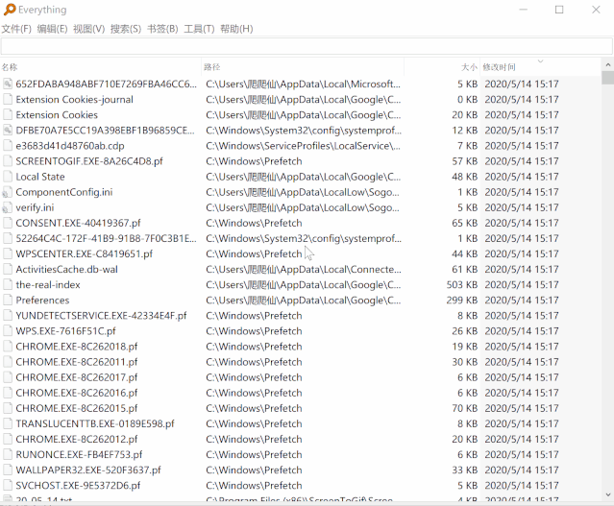
Task: Click the file icon of WPSCENTER.EXE-C8419651.pf
Action: point(8,254)
